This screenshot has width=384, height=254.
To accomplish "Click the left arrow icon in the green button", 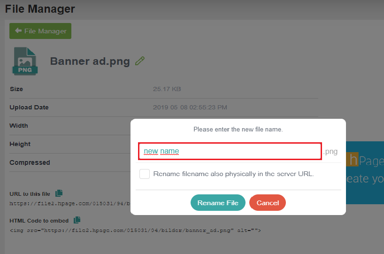I will tap(18, 31).
